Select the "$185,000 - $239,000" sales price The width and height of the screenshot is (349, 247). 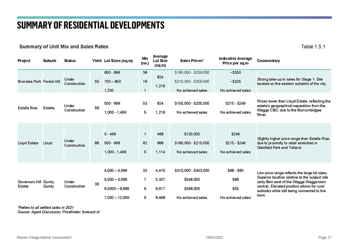tap(192, 72)
